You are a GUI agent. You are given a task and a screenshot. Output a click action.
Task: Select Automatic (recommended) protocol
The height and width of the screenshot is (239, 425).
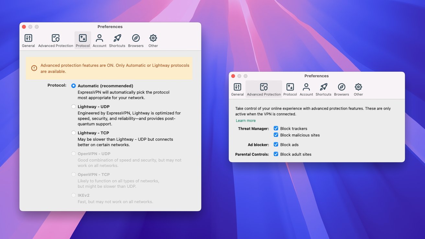[74, 86]
